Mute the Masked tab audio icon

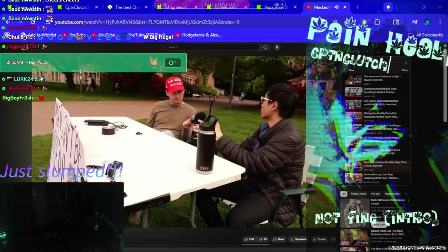[336, 7]
